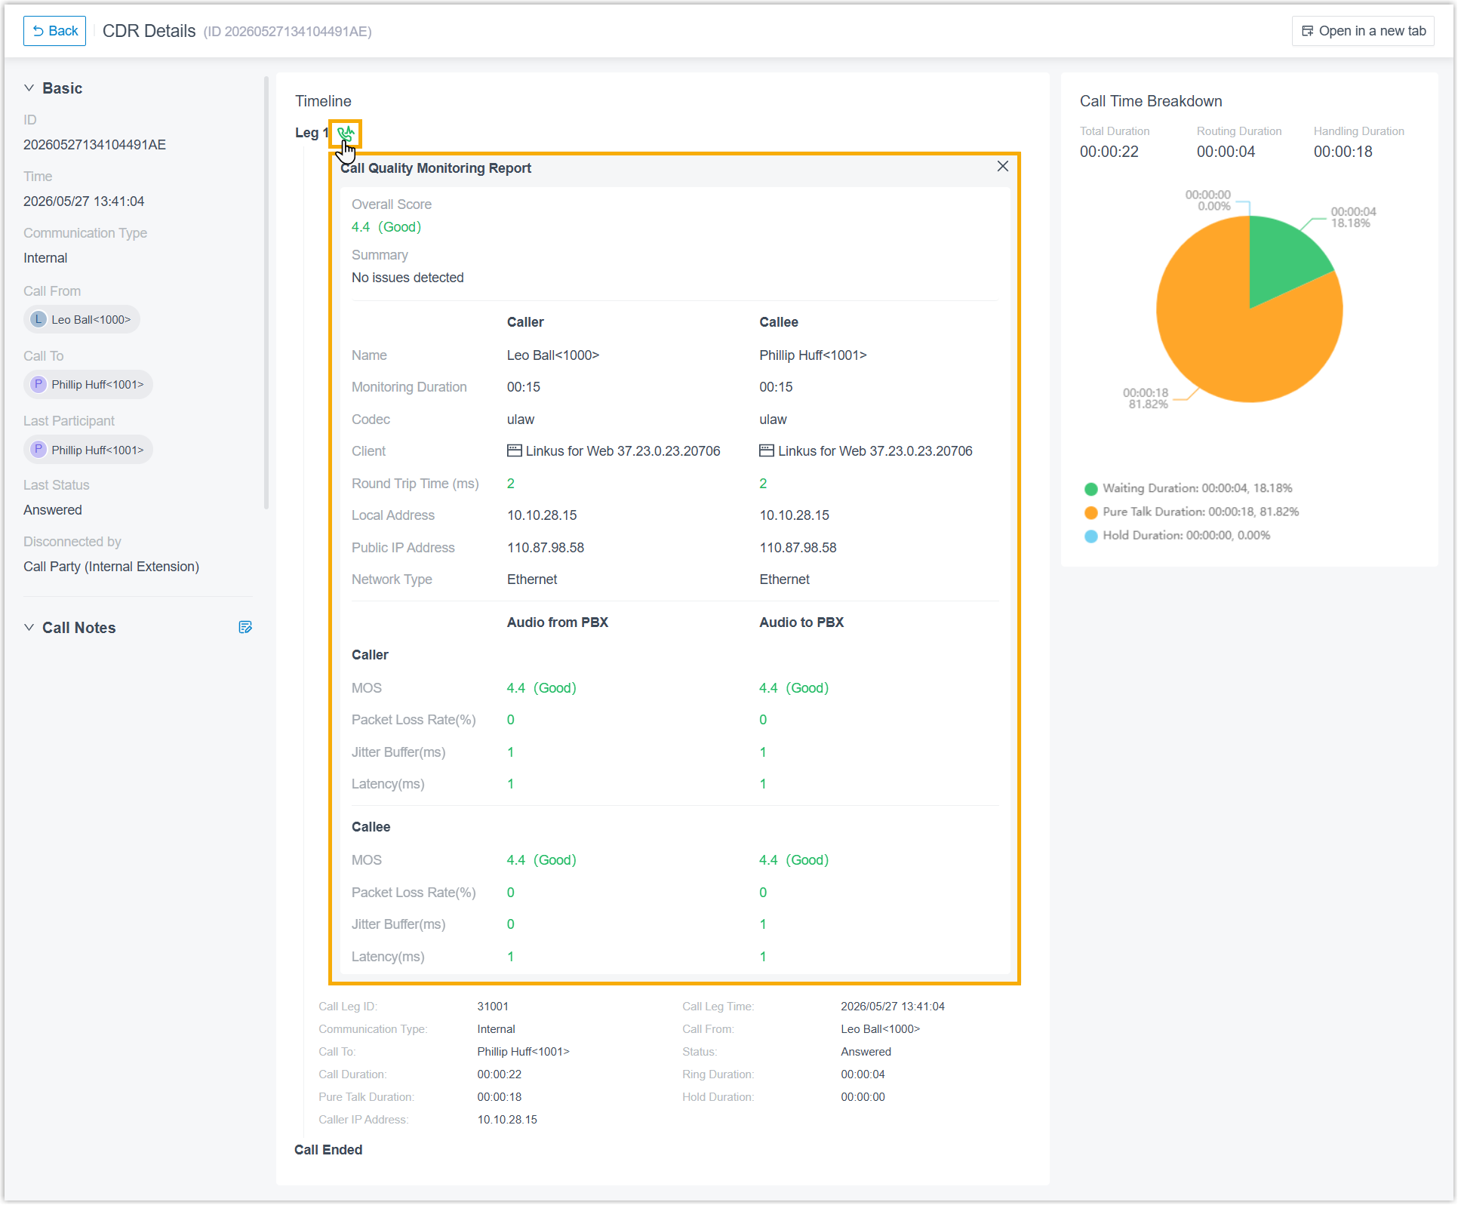Click the callee Linkus for Web client icon
1458x1205 pixels.
(x=766, y=450)
